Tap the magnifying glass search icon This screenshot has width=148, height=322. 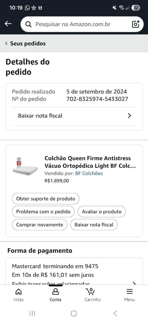28,24
